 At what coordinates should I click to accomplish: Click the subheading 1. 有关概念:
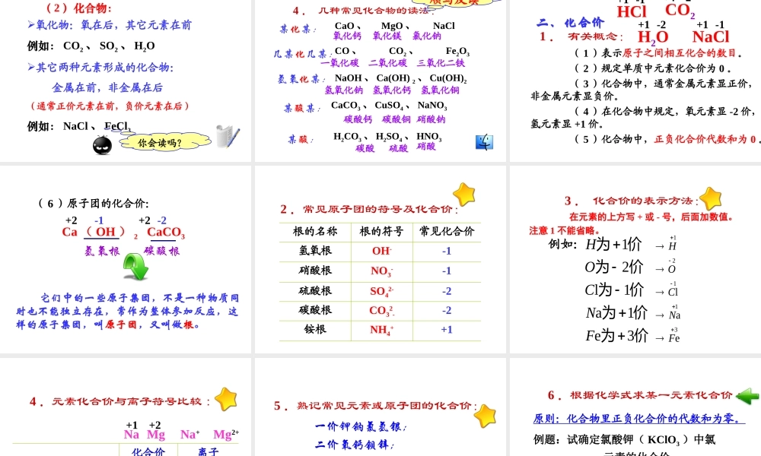click(581, 36)
